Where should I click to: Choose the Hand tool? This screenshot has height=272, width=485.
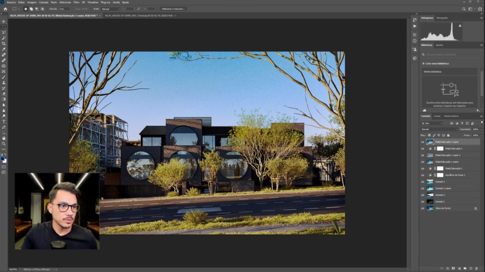[4, 138]
